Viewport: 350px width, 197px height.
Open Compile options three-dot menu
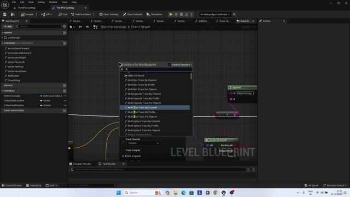point(37,14)
